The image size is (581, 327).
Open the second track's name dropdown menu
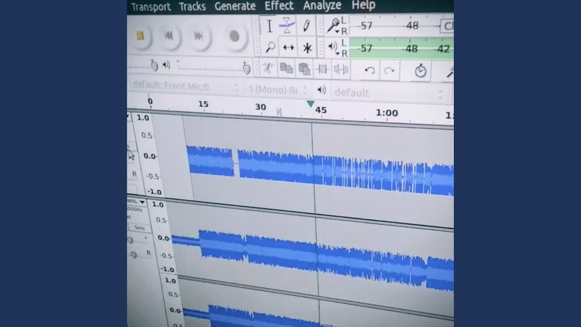136,202
